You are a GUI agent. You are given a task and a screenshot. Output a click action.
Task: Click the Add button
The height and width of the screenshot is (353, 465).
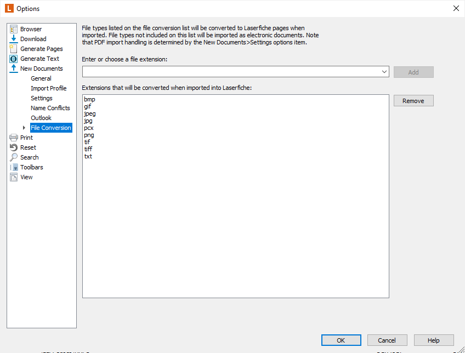click(x=413, y=72)
